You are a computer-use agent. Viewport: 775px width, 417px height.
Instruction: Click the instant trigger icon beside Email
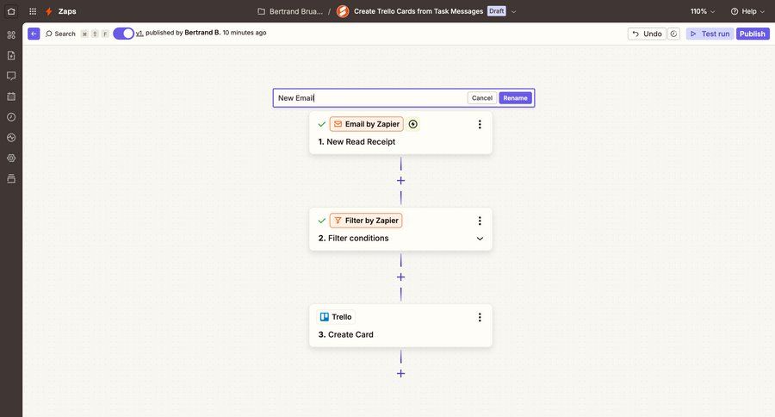click(x=412, y=124)
